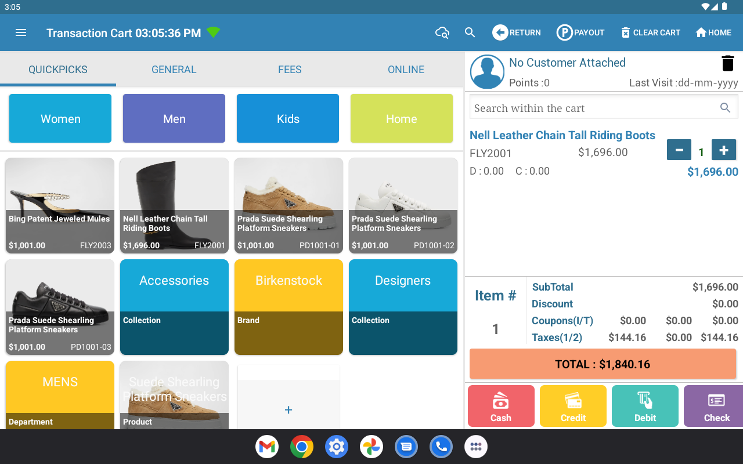The width and height of the screenshot is (743, 464).
Task: Tap the cart search magnifier icon
Action: pyautogui.click(x=725, y=108)
